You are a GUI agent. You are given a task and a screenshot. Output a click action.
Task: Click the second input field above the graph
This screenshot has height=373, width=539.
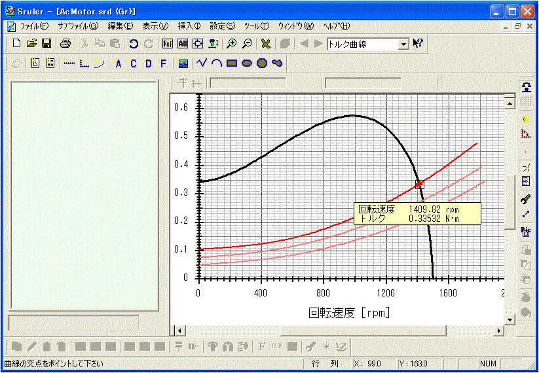[363, 82]
